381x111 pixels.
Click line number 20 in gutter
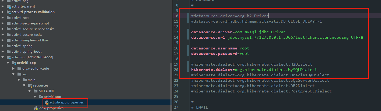pos(176,70)
